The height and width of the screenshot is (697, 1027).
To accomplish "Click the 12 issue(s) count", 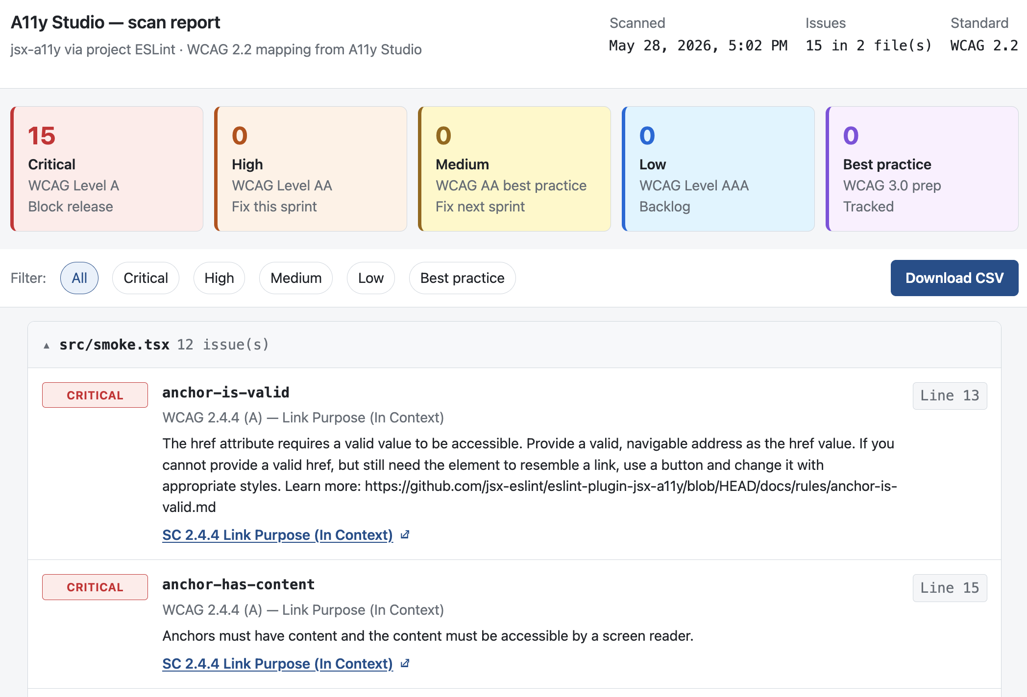I will (223, 345).
